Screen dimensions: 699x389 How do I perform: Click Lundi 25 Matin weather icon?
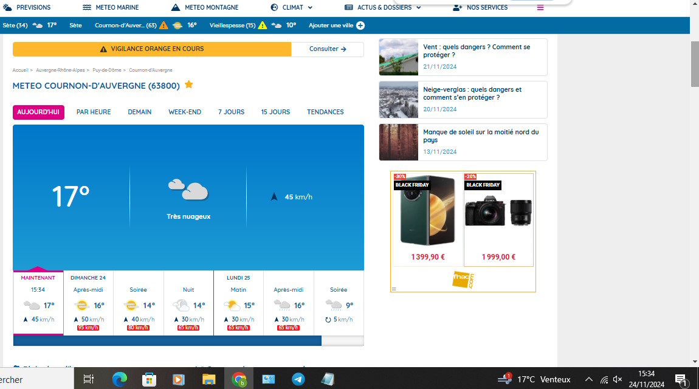tap(232, 306)
